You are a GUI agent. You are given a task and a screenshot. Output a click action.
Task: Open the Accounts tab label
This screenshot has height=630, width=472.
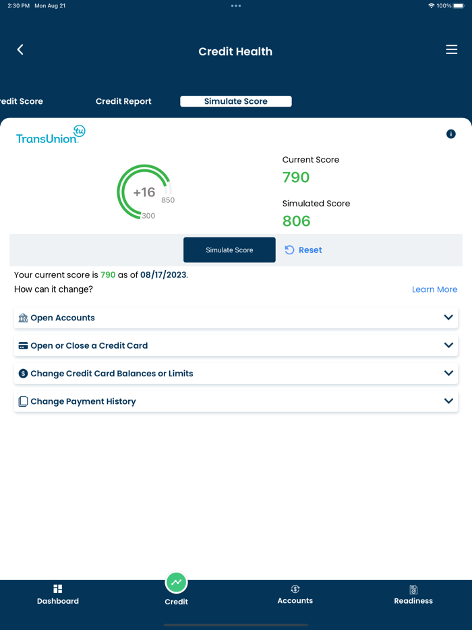[x=295, y=601]
